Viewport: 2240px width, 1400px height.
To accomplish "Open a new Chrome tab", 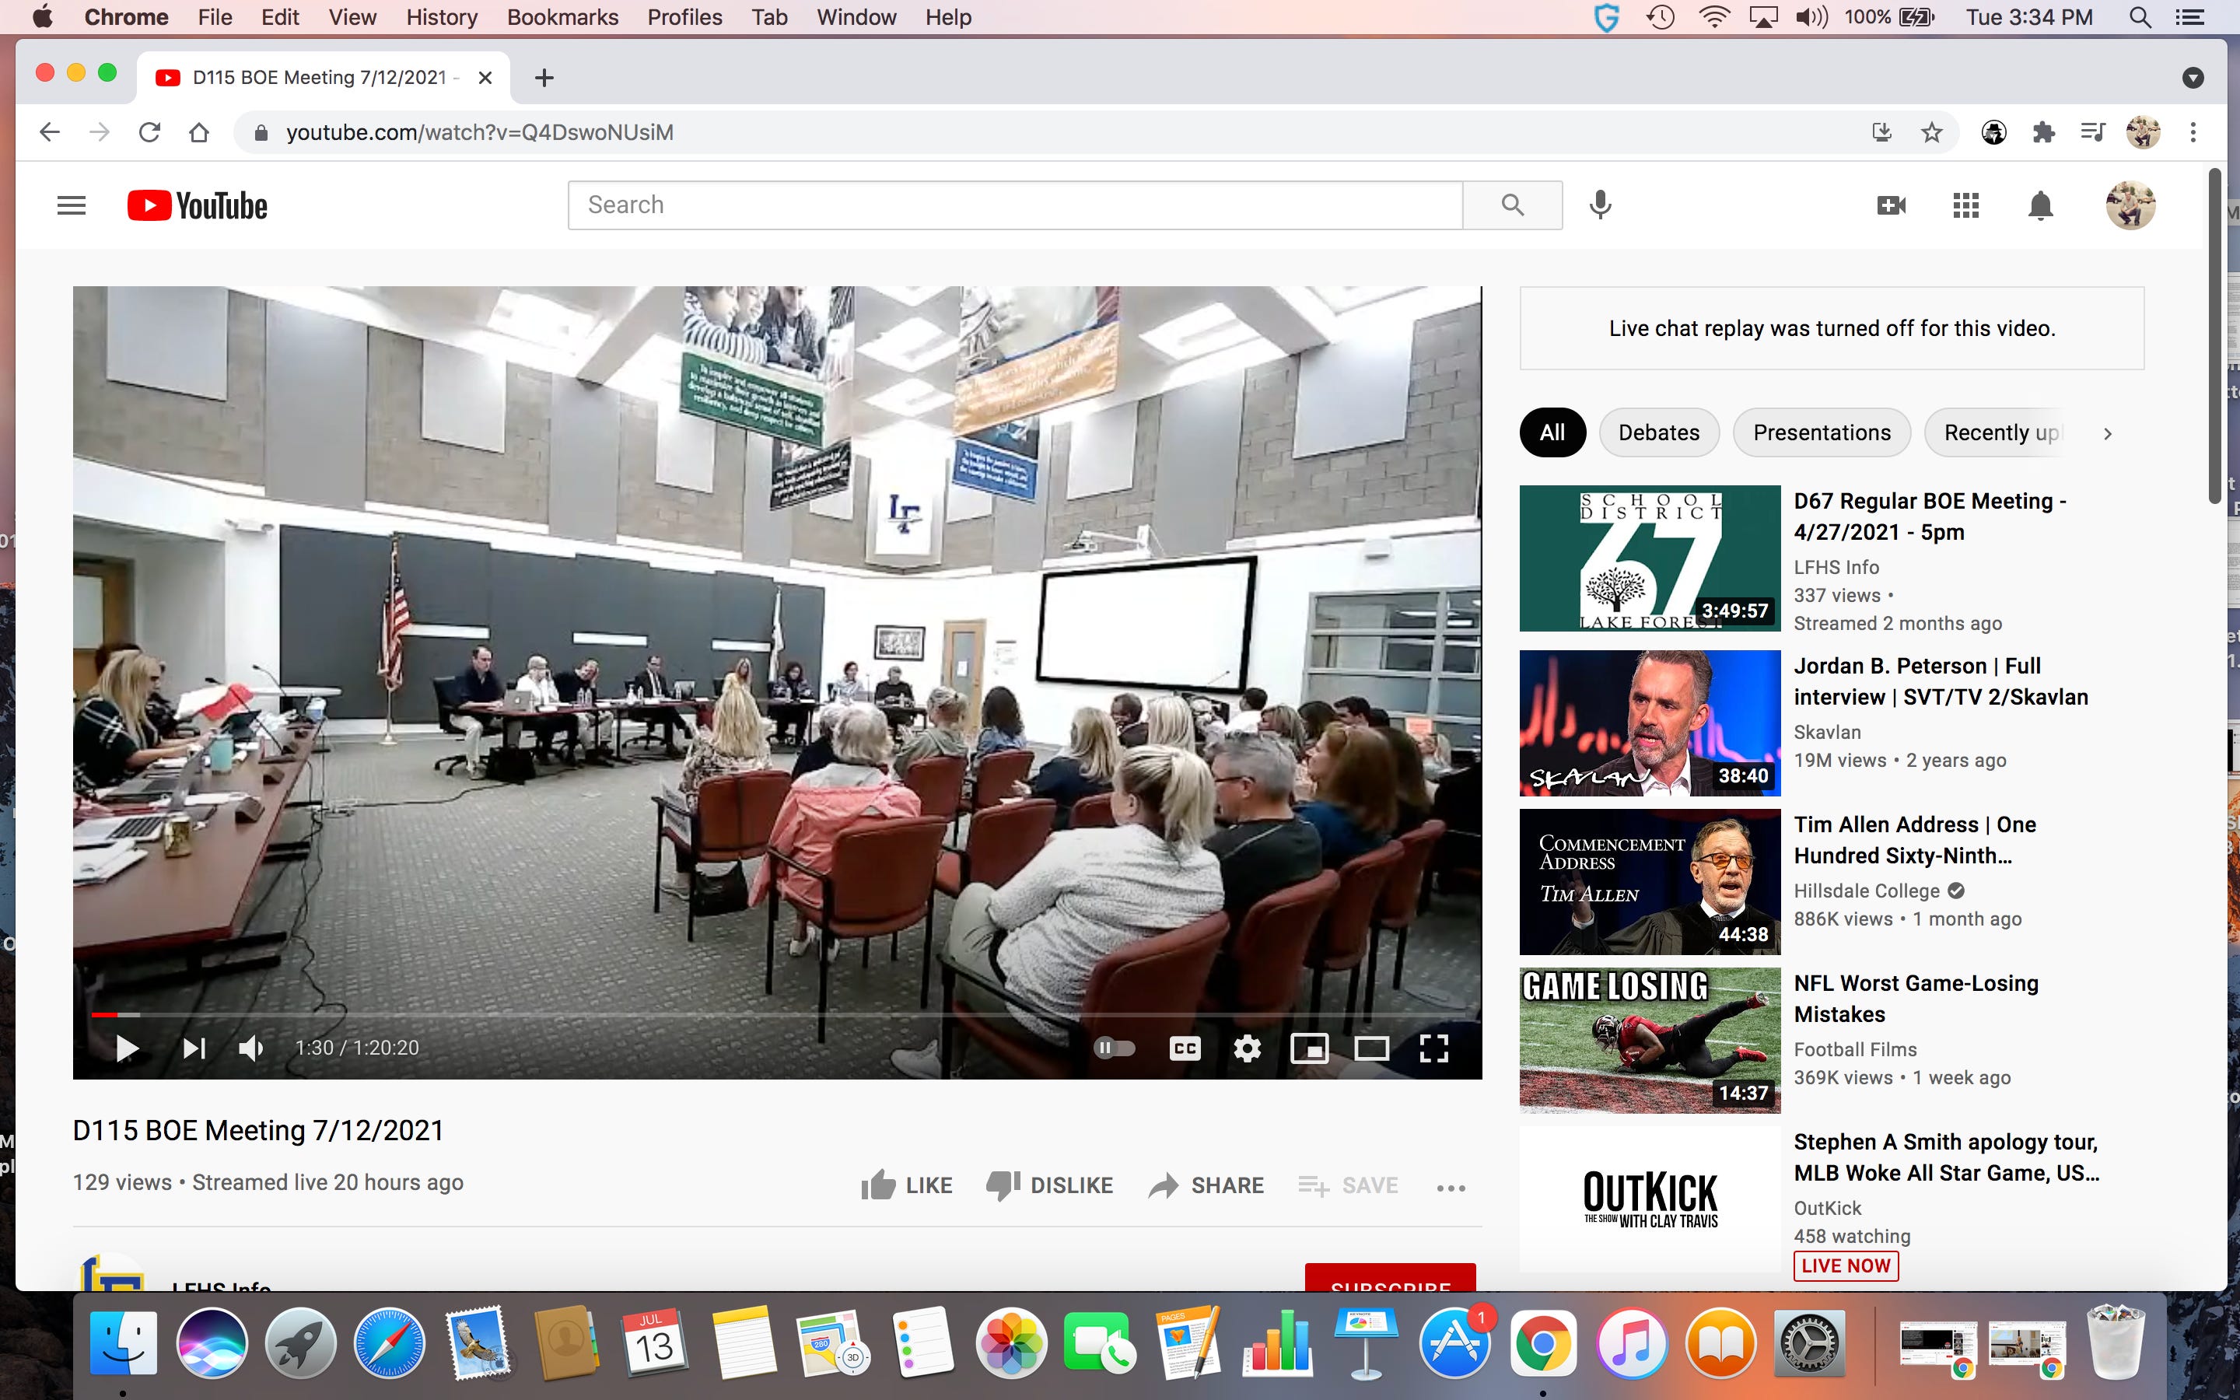I will pos(544,78).
